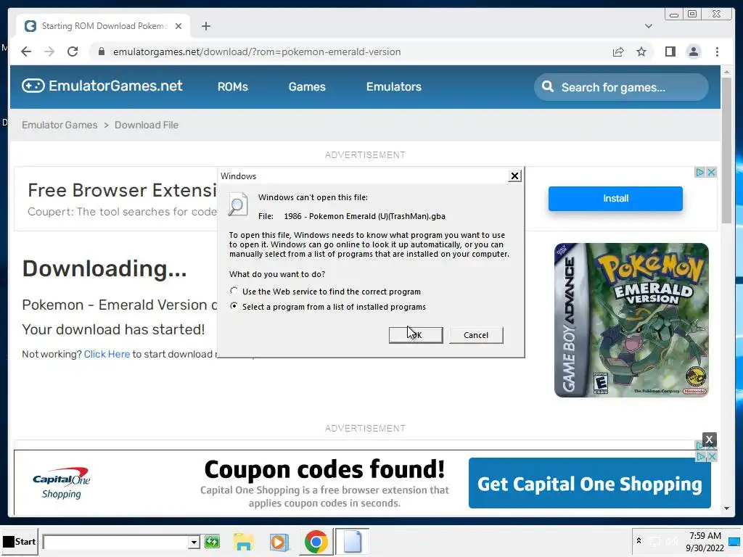Click the Capital One Shopping logo
Viewport: 743px width, 557px height.
coord(61,484)
